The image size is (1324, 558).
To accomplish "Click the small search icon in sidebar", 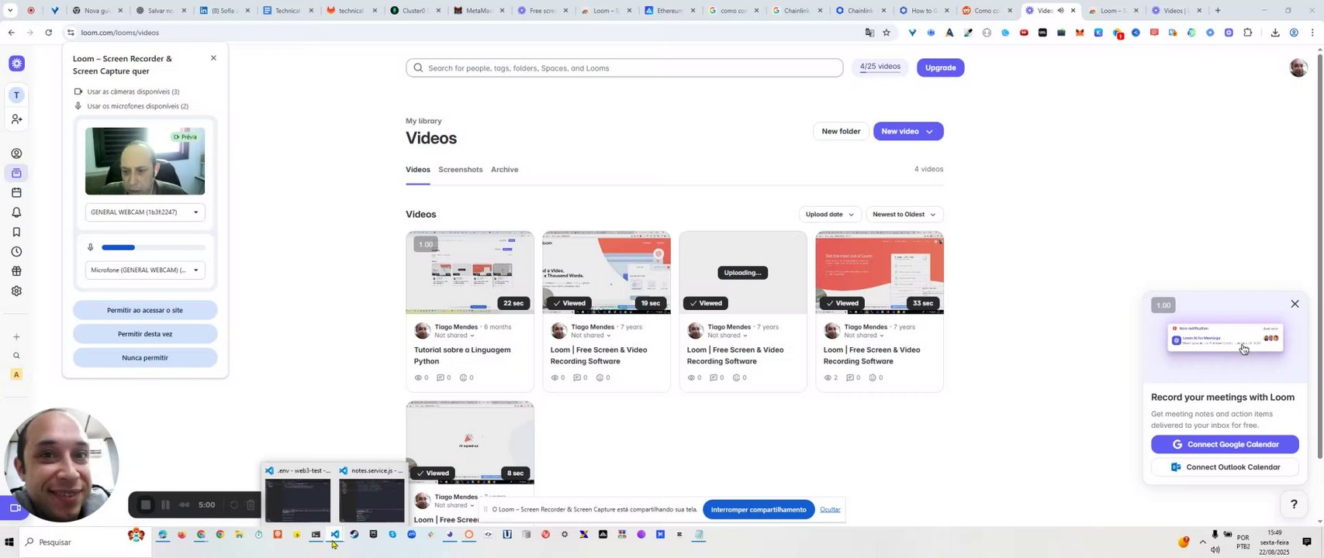I will (x=16, y=356).
